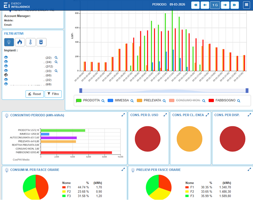Go to the next period with the right arrow
The image size is (253, 200).
pyautogui.click(x=225, y=5)
